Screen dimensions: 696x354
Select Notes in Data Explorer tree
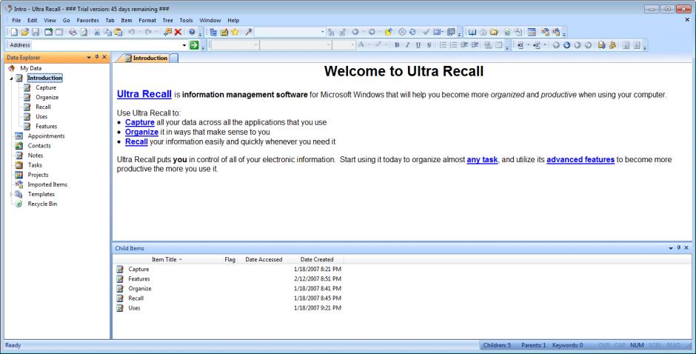tap(36, 156)
